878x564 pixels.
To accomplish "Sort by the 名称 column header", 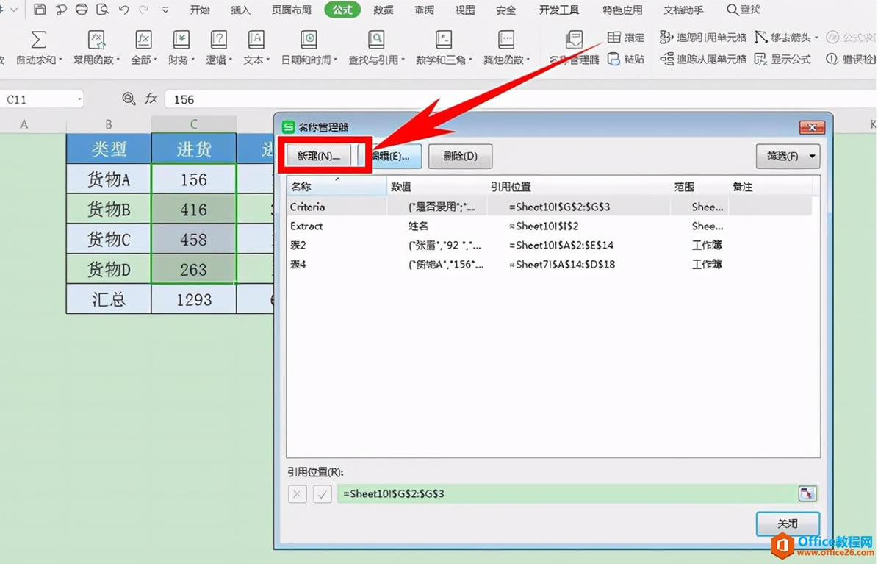I will pos(337,187).
